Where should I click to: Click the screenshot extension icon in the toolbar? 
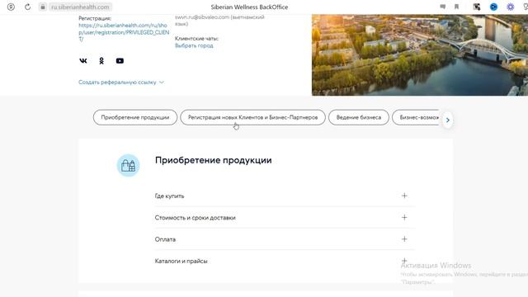477,7
